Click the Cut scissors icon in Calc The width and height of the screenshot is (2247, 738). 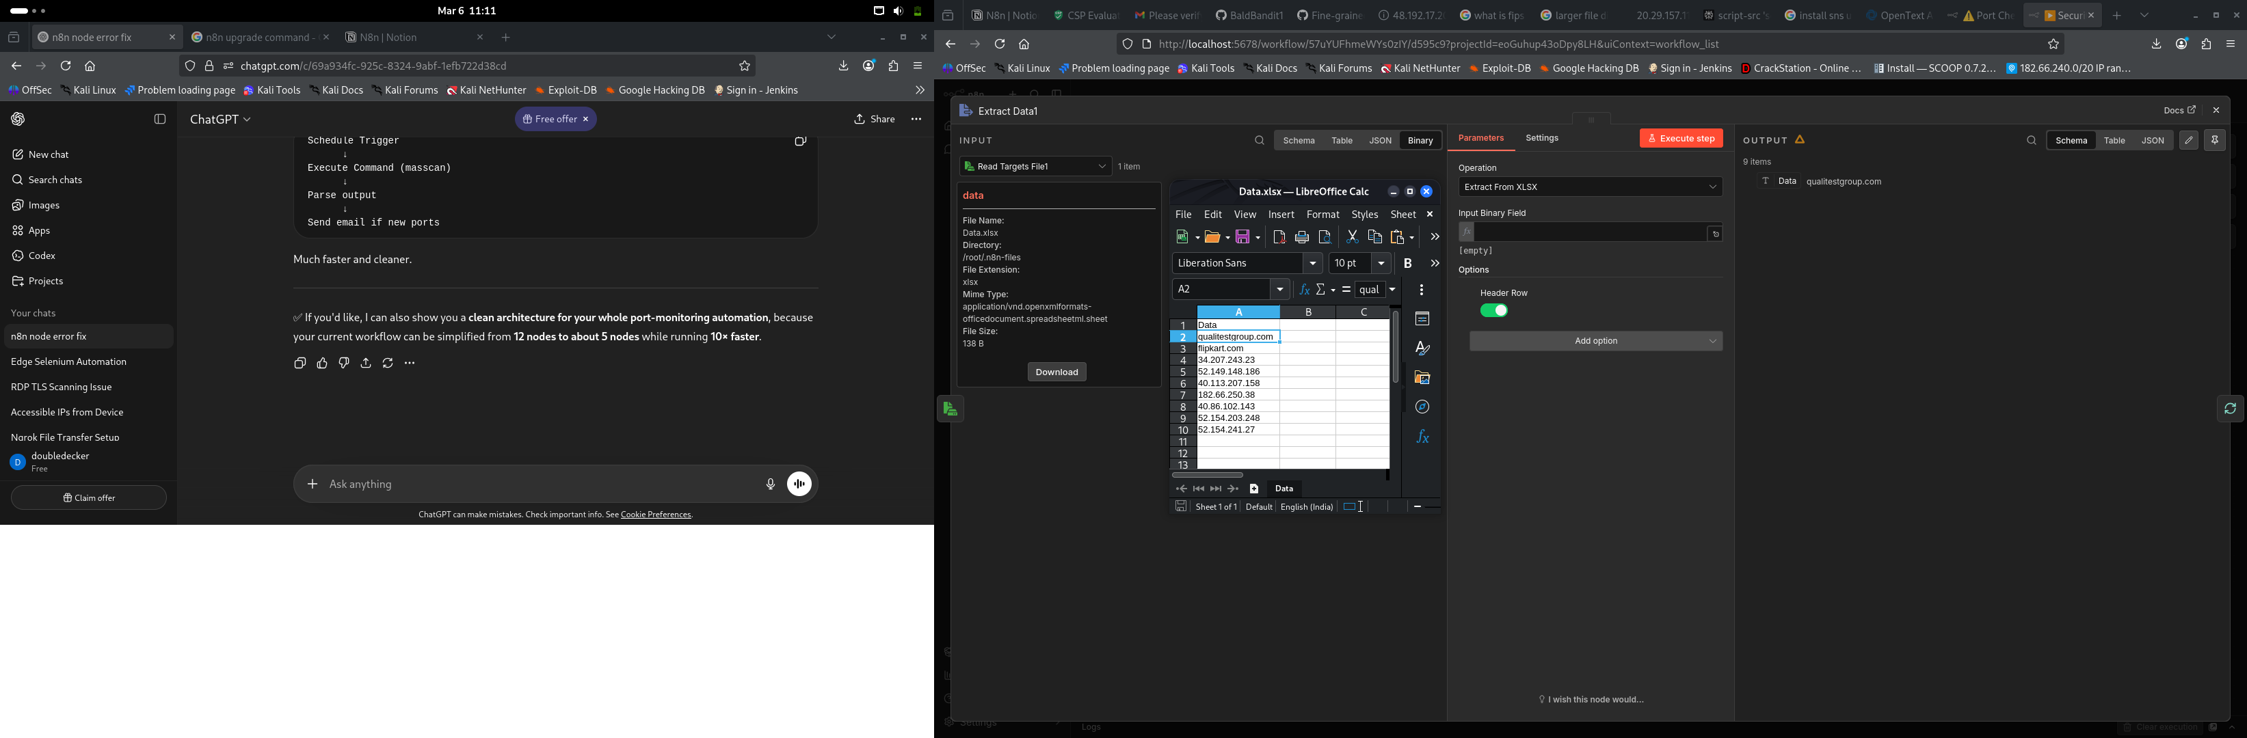coord(1351,237)
